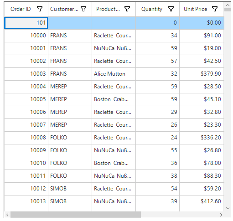Viewport: 233px width, 221px height.
Task: Select Order ID cell 10013
Action: 26,201
